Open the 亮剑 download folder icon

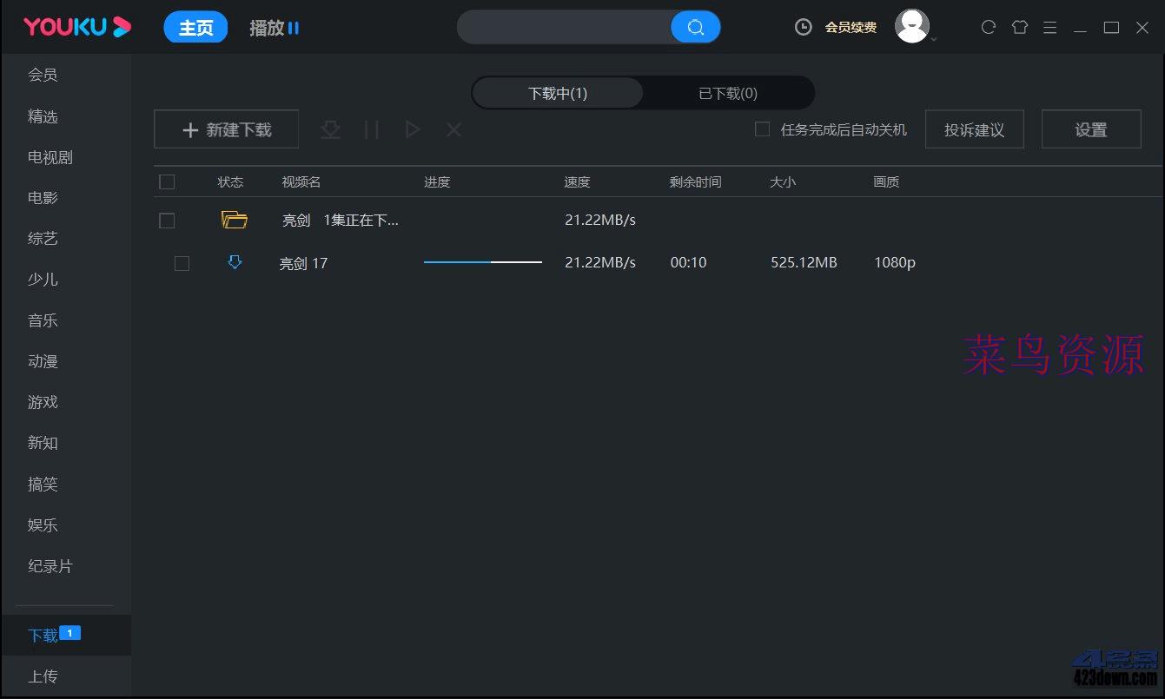coord(234,219)
